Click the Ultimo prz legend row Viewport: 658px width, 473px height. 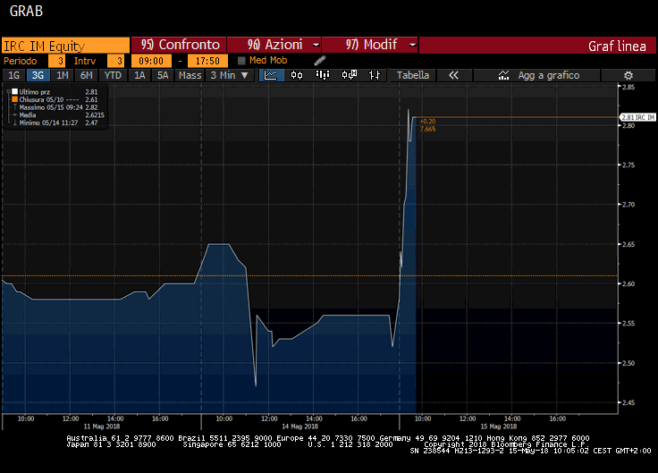[x=58, y=91]
